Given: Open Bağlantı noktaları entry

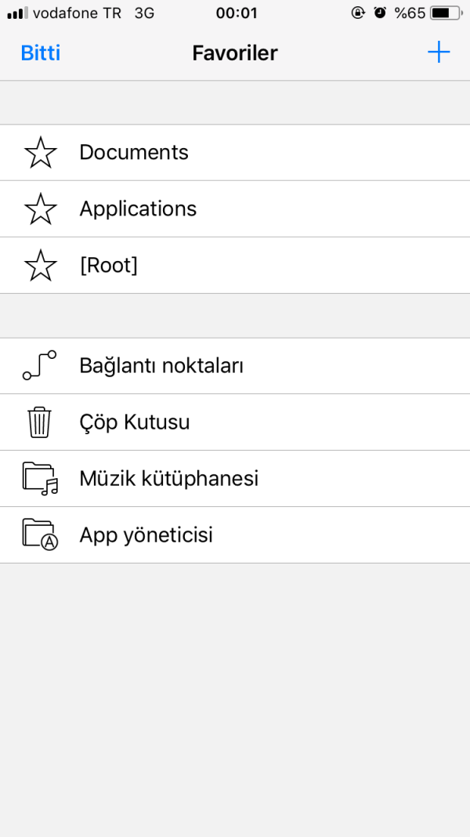Looking at the screenshot, I should click(161, 366).
